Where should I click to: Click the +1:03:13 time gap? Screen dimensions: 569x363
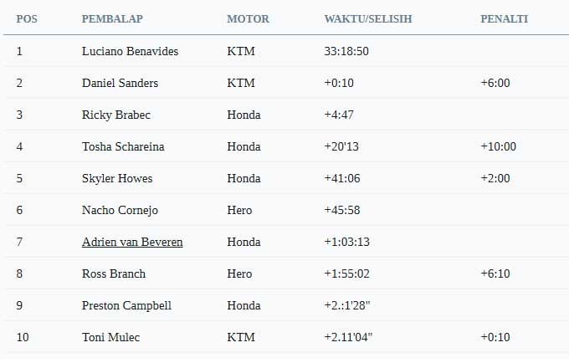pos(347,242)
